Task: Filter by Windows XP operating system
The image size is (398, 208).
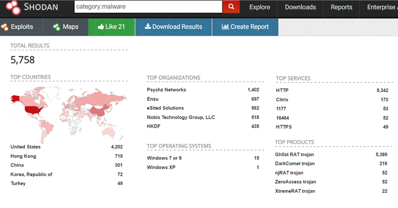Action: (x=161, y=167)
